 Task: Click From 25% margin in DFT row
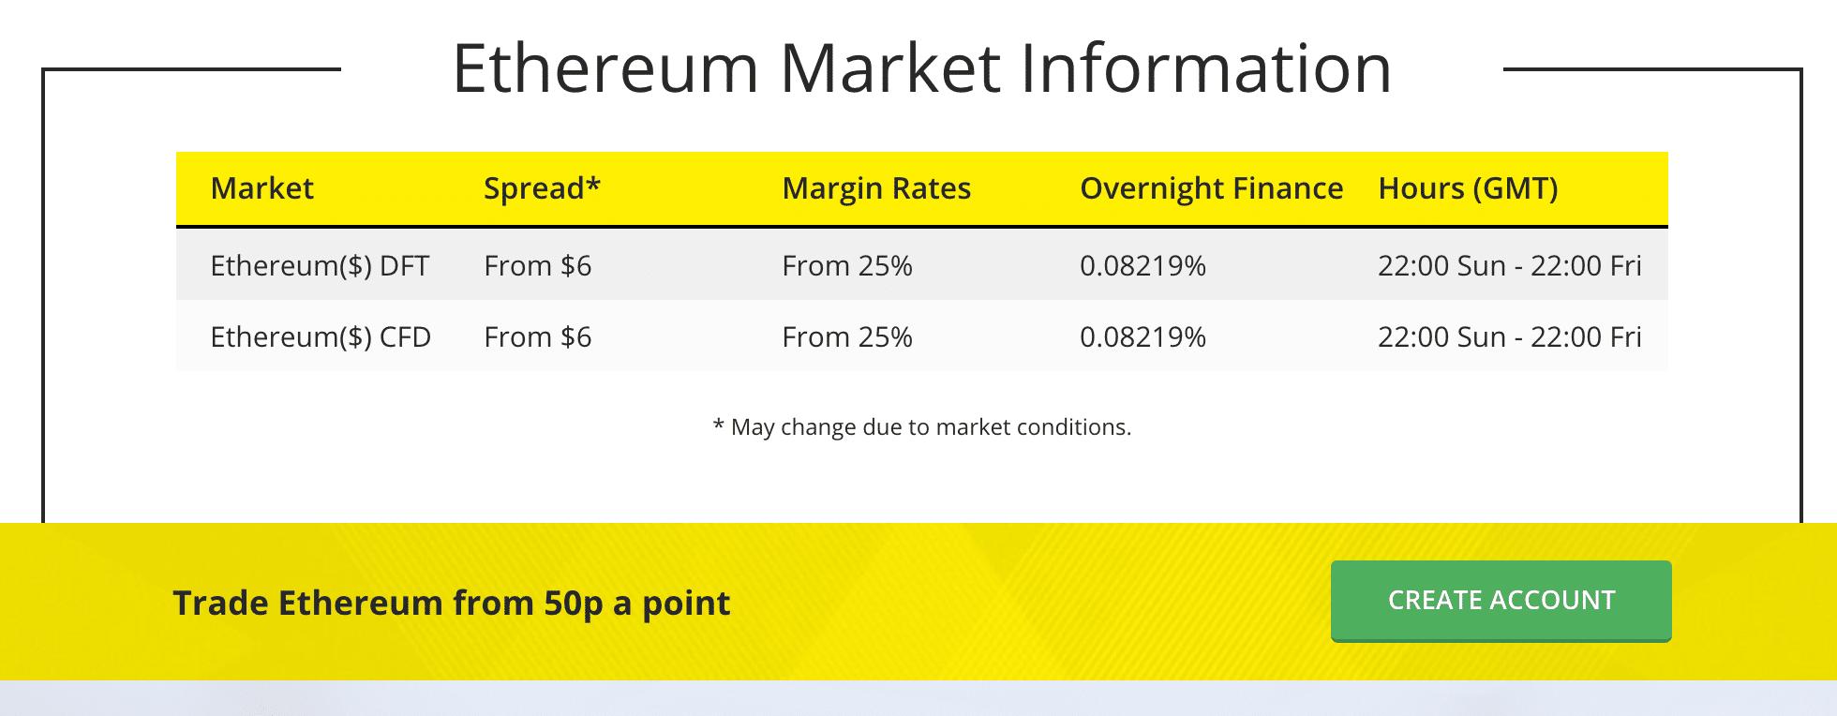847,266
